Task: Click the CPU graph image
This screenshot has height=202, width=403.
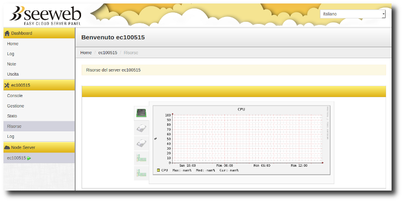Action: pyautogui.click(x=242, y=140)
